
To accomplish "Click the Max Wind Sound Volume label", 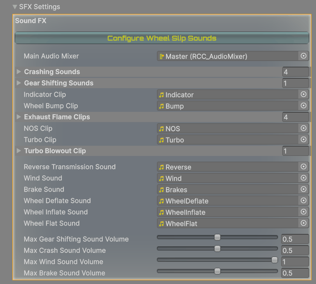I will click(x=64, y=262).
